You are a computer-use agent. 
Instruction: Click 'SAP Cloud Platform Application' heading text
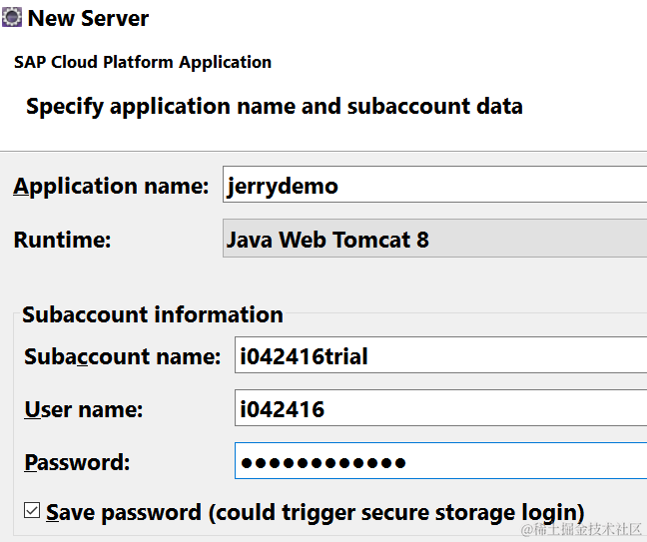point(143,62)
